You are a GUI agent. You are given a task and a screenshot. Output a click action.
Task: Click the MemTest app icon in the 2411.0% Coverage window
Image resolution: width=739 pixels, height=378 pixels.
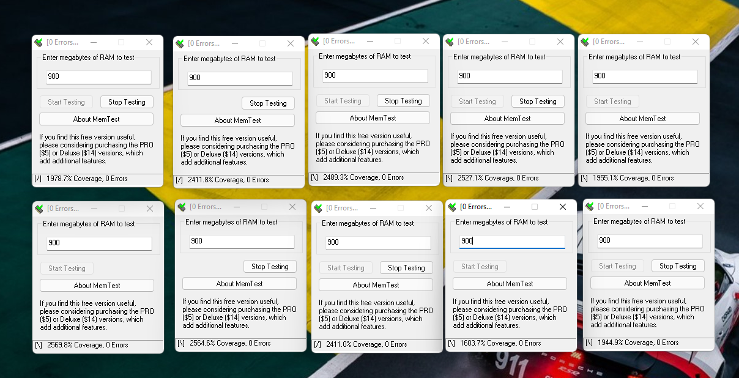318,209
